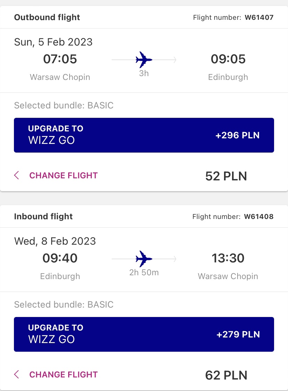Click the inbound flight airplane icon
The image size is (288, 391).
click(144, 259)
